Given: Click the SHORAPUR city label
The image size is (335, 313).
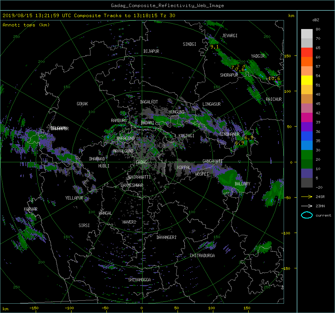Looking at the screenshot, I should [229, 75].
